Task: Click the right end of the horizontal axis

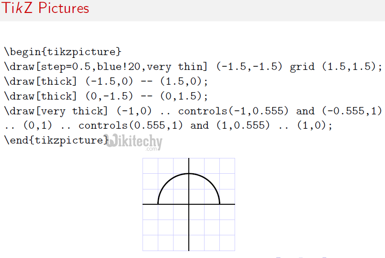Action: point(234,204)
